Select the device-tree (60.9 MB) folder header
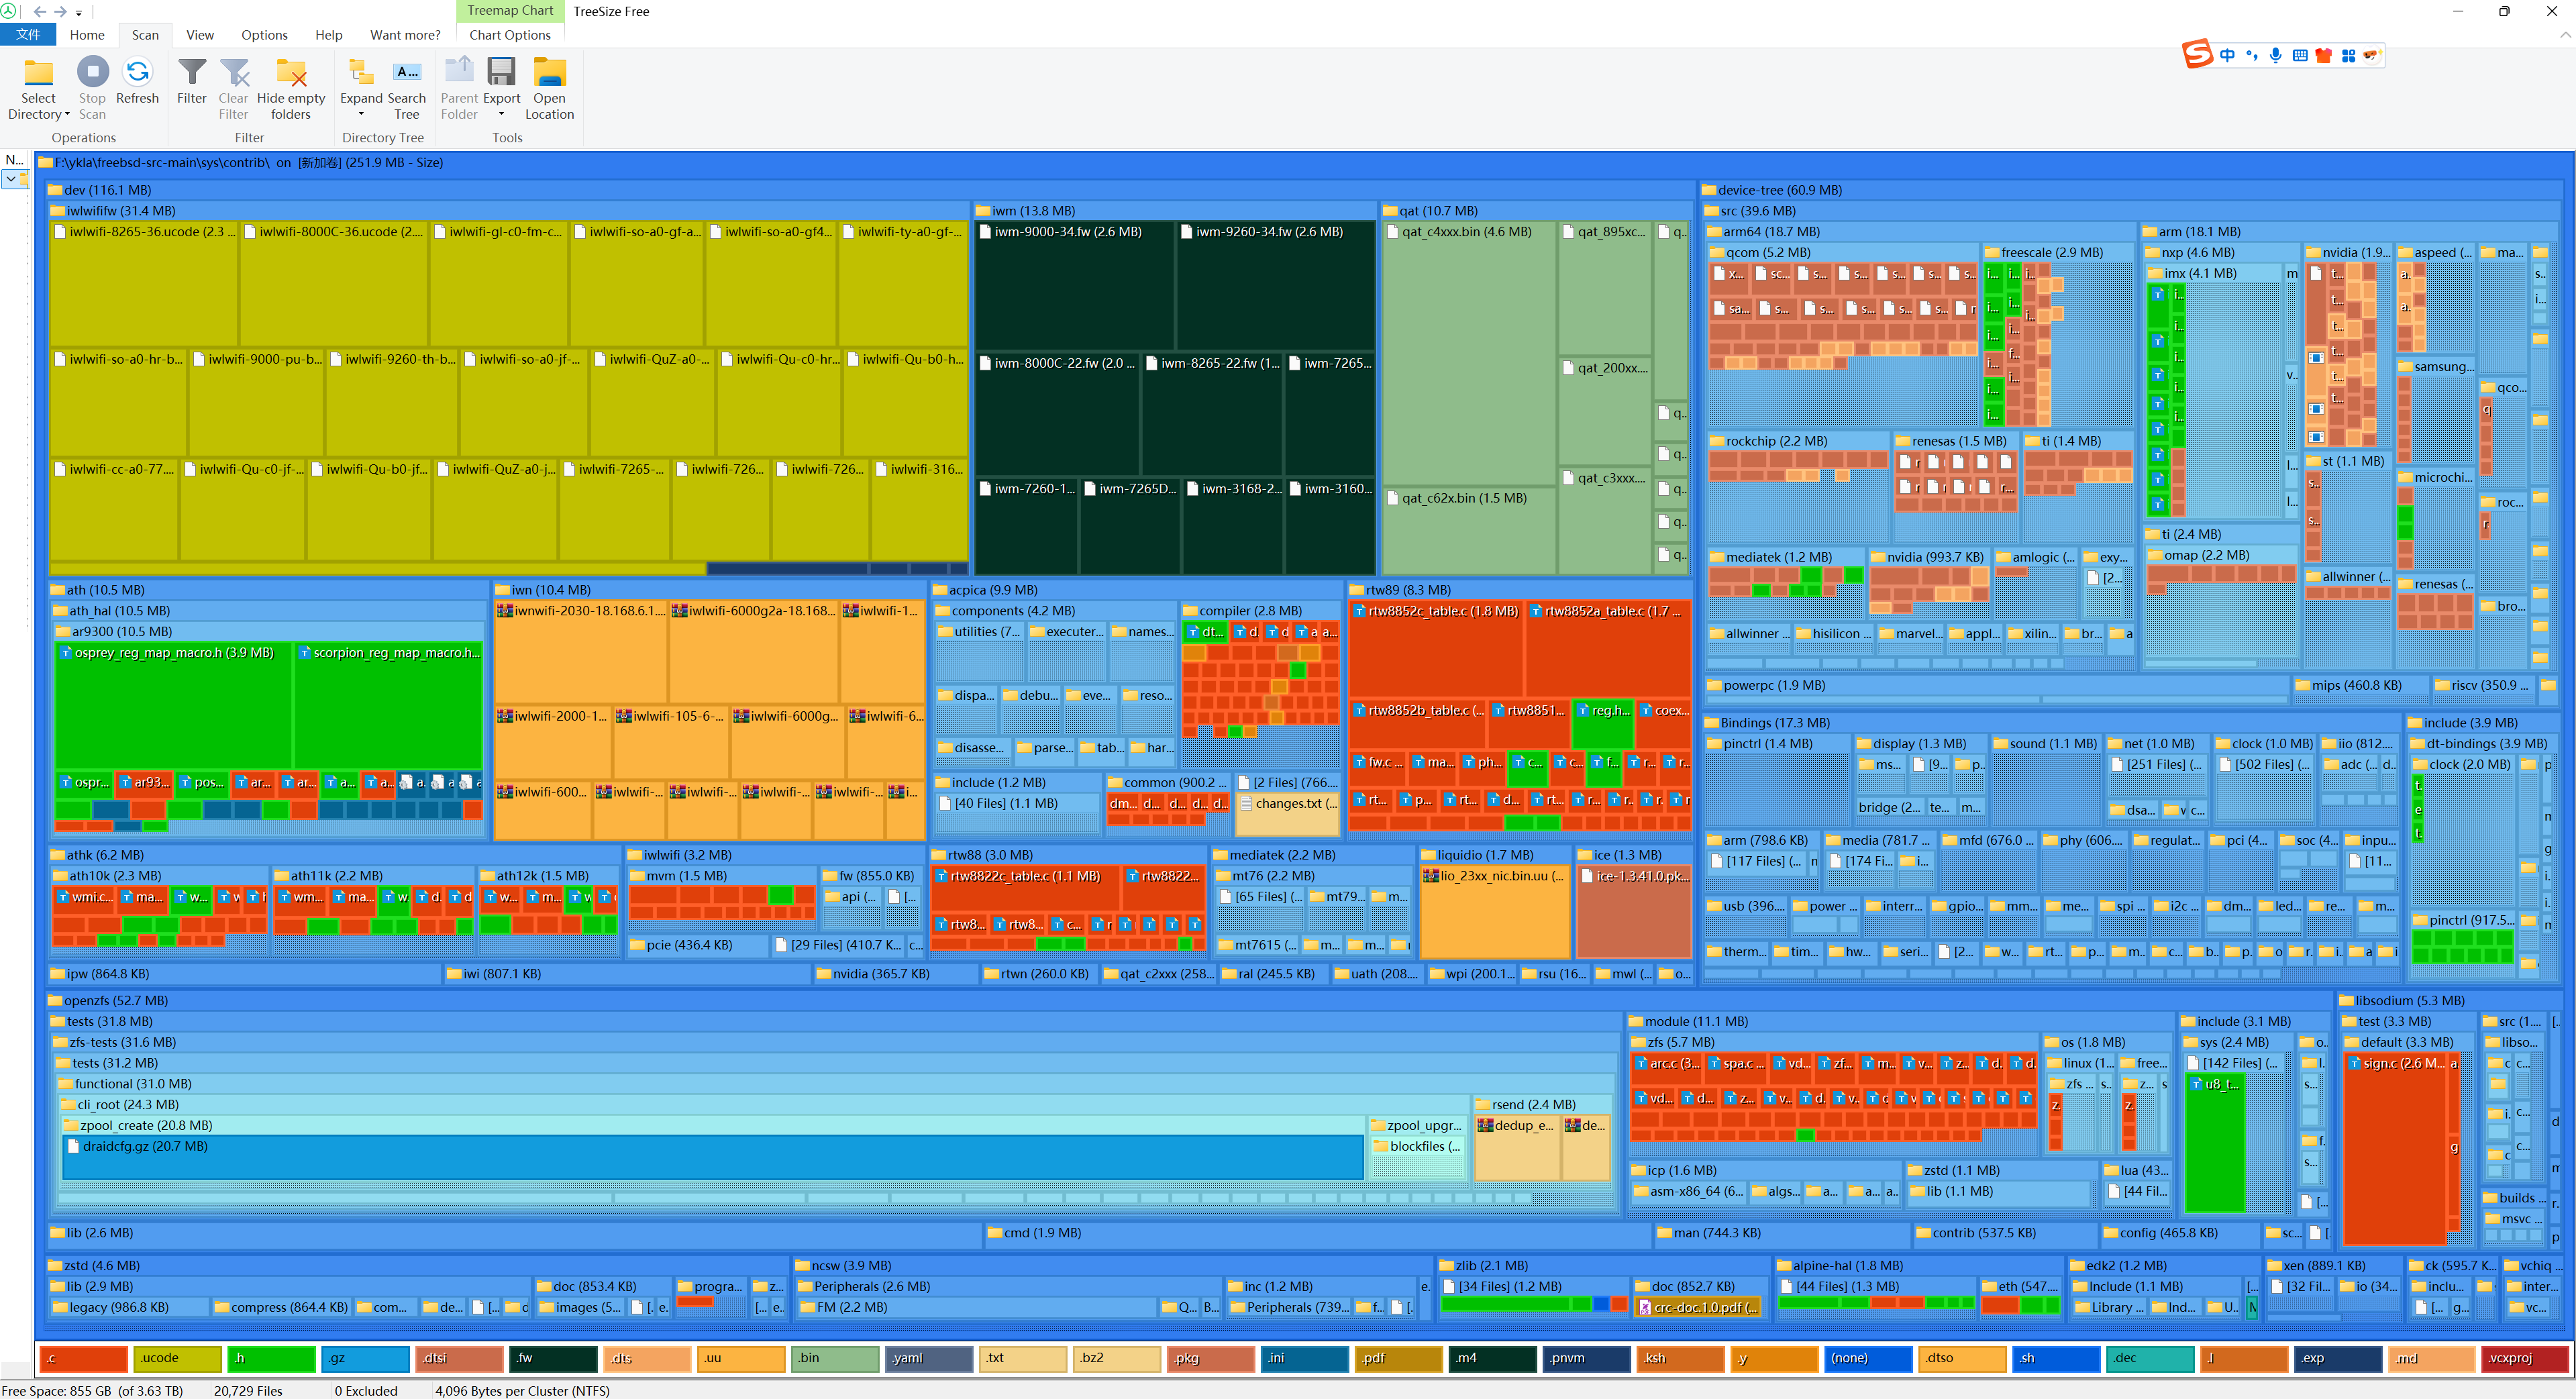Image resolution: width=2576 pixels, height=1399 pixels. point(2130,190)
